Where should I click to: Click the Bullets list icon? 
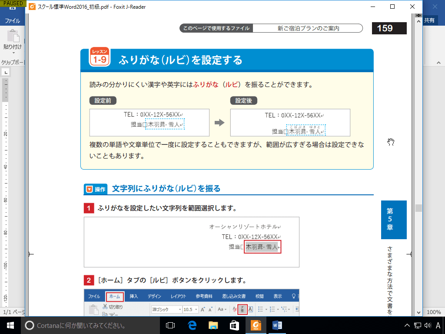260,309
